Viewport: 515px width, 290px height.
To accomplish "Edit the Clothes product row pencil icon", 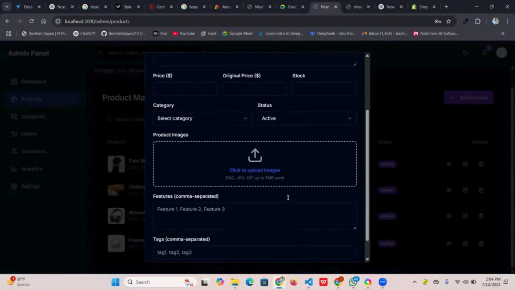I will pyautogui.click(x=465, y=190).
